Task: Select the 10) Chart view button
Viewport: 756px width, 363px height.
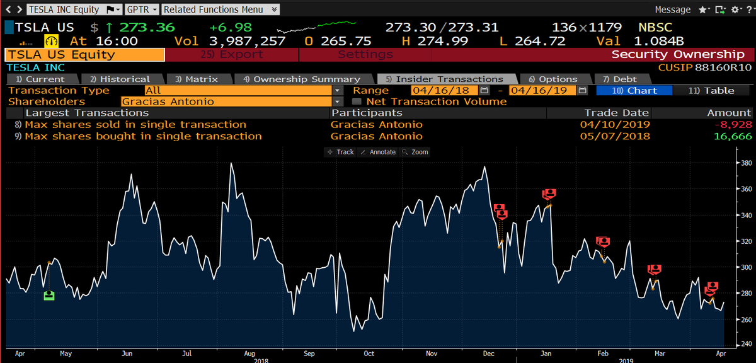Action: tap(634, 90)
